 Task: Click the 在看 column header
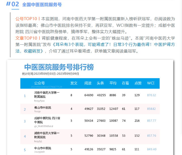(125, 83)
